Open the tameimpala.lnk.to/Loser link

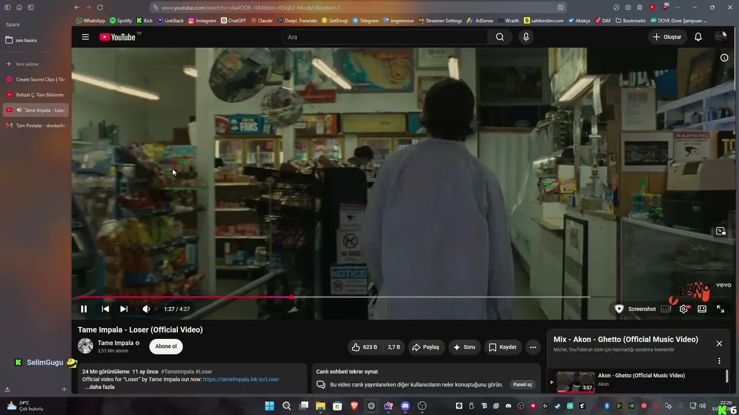point(241,379)
